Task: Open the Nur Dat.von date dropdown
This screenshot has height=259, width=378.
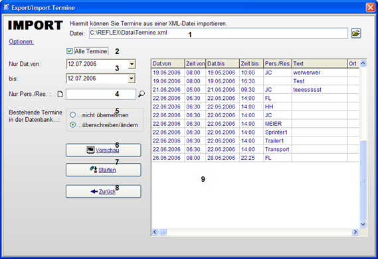Action: pos(132,64)
